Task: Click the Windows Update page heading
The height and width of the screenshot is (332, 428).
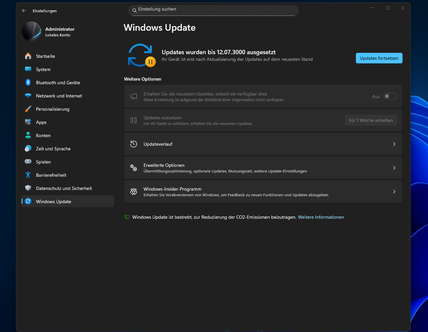Action: click(159, 28)
